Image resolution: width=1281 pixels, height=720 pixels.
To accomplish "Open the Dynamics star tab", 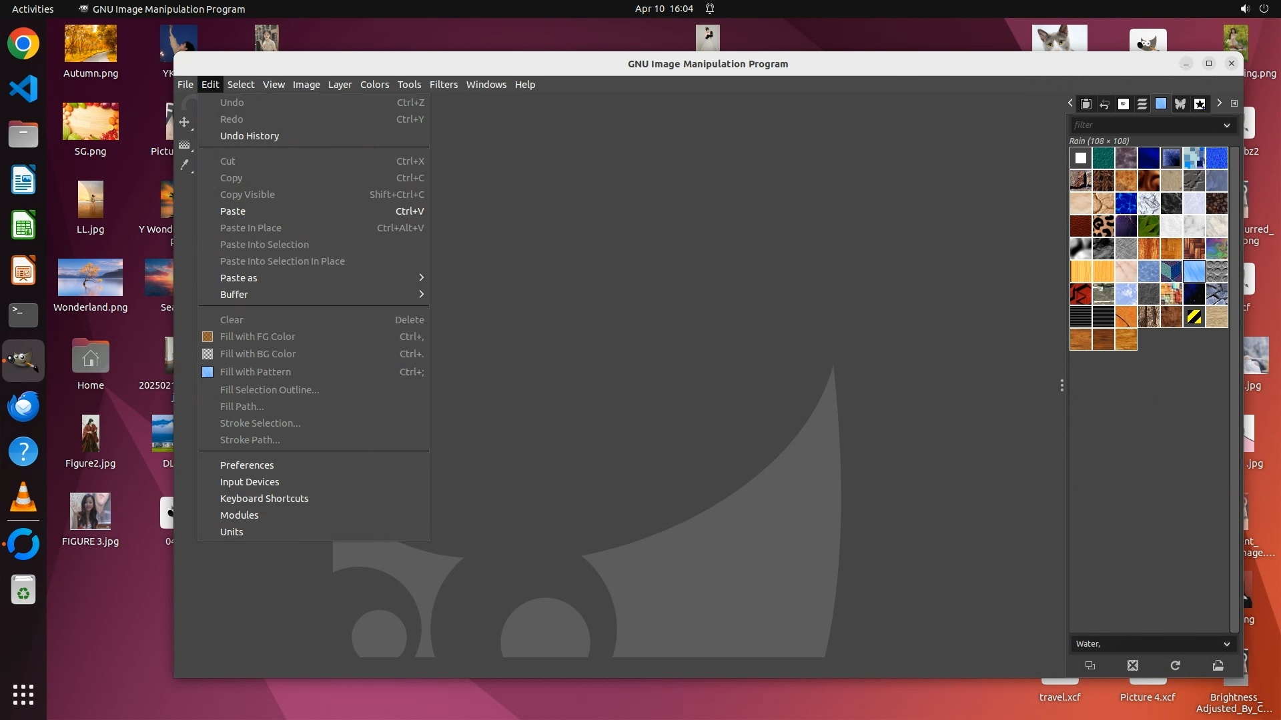I will pos(1200,104).
